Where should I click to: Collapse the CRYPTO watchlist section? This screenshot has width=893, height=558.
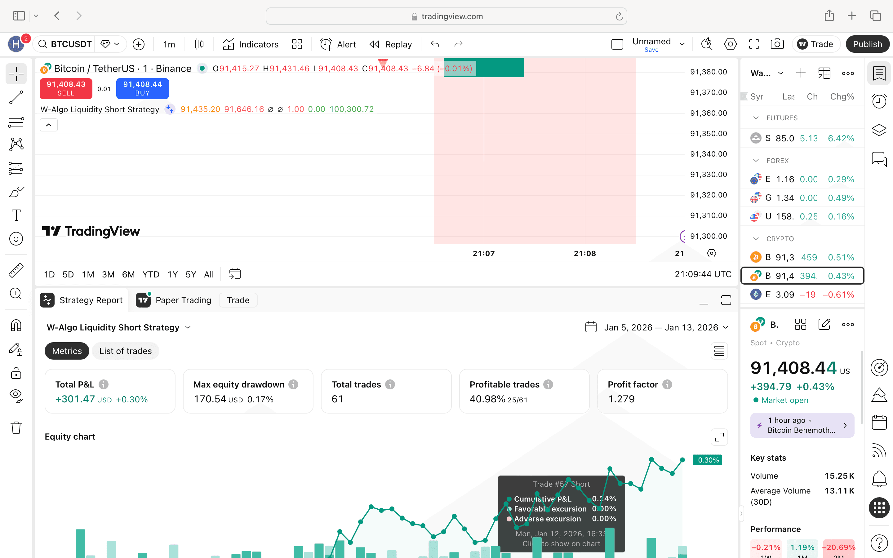coord(756,239)
